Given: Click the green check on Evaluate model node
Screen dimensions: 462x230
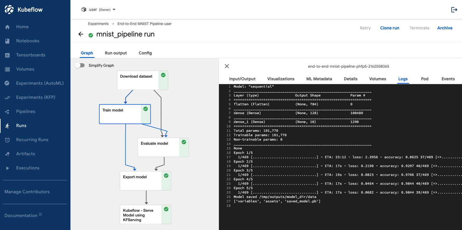Looking at the screenshot, I should click(184, 142).
